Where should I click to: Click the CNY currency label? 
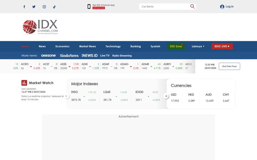[226, 95]
